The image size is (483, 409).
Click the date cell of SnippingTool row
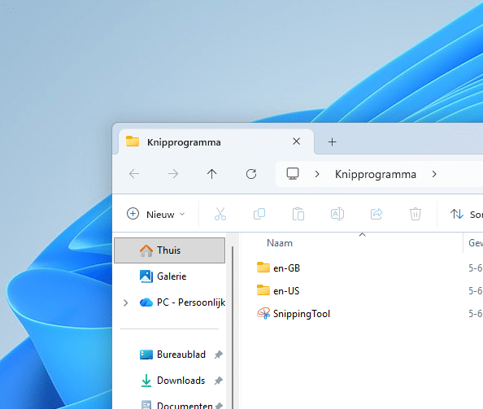(x=476, y=314)
